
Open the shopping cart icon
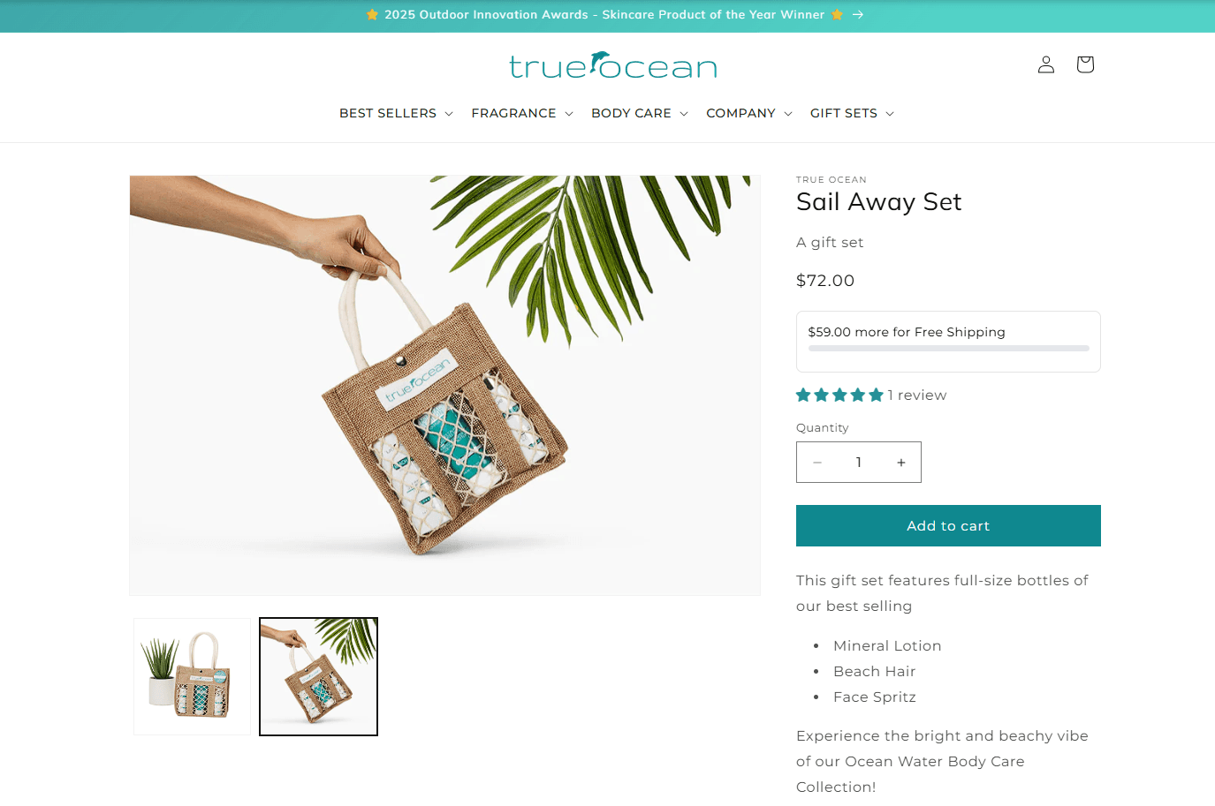1085,64
